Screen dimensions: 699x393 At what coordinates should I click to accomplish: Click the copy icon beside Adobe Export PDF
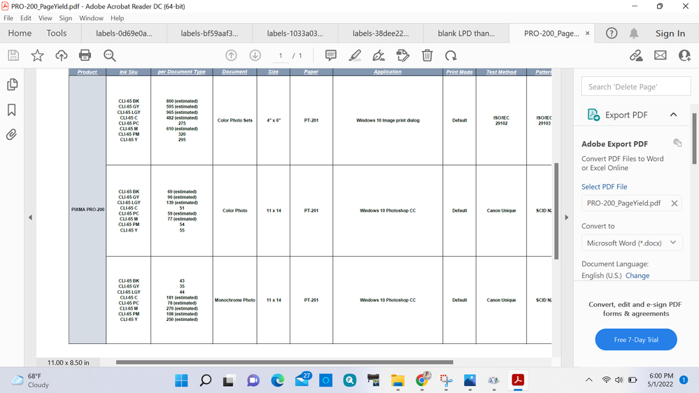(677, 143)
